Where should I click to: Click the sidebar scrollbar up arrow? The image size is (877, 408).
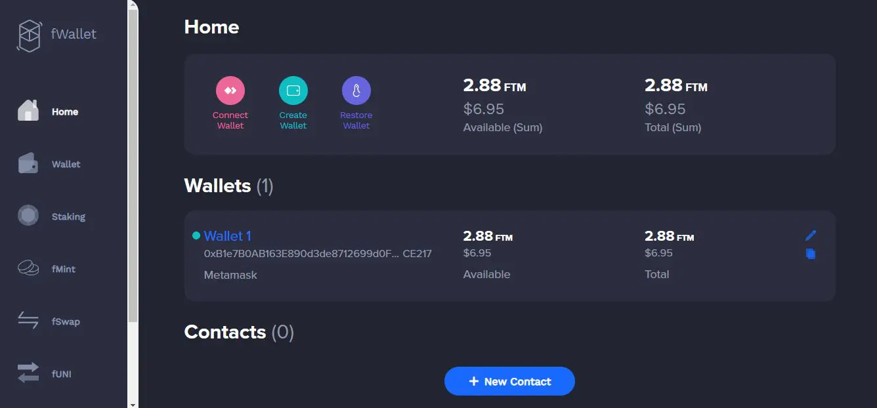133,5
